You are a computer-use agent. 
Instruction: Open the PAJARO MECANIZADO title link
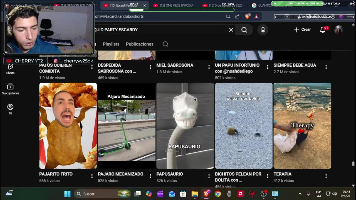tap(120, 174)
